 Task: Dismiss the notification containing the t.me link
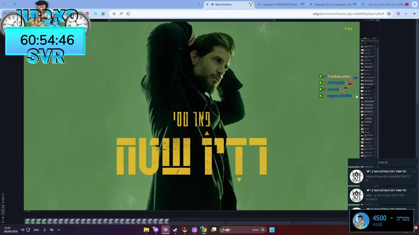click(414, 171)
